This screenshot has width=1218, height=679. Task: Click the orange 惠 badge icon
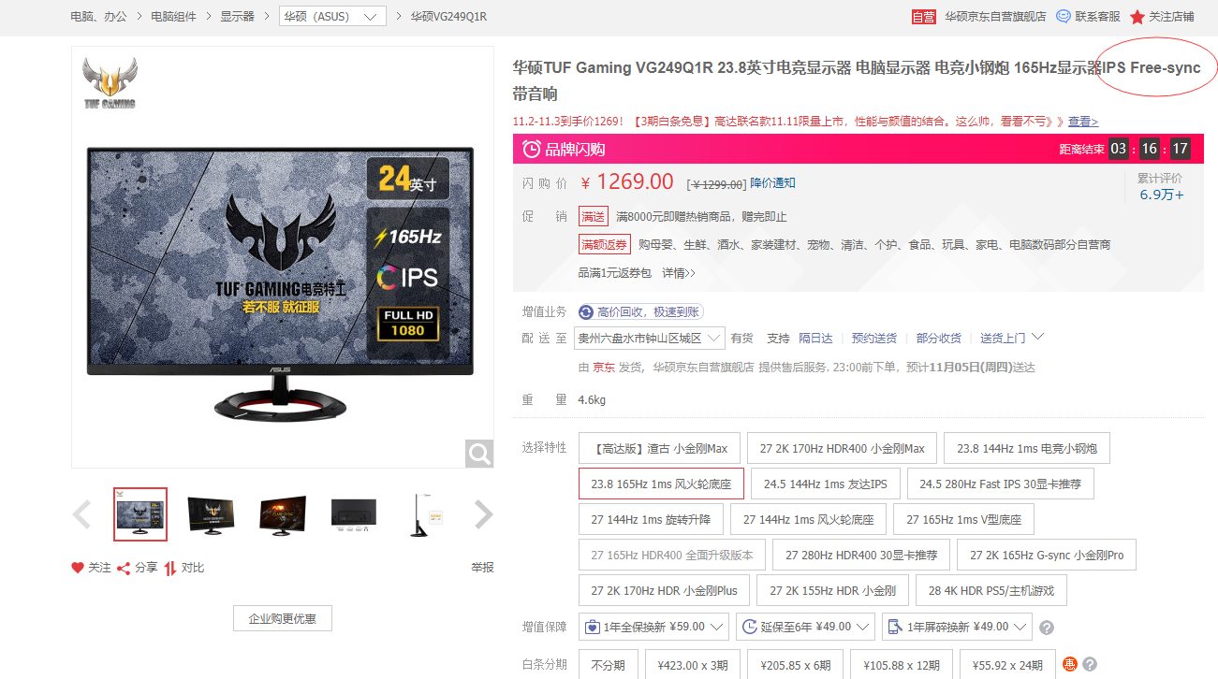click(1070, 665)
